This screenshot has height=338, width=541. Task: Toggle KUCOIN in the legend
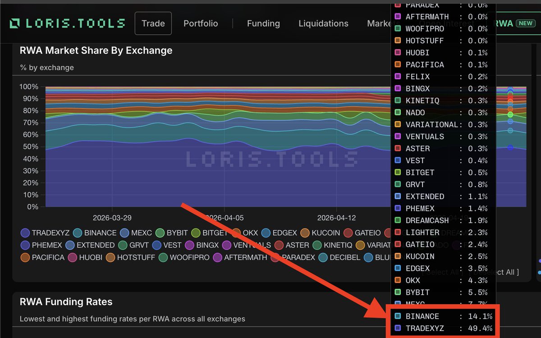321,233
